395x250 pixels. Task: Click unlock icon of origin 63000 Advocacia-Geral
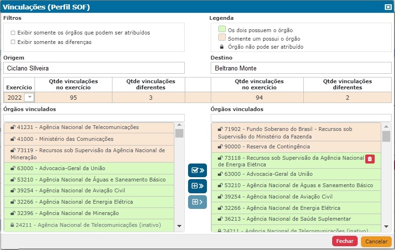point(13,168)
